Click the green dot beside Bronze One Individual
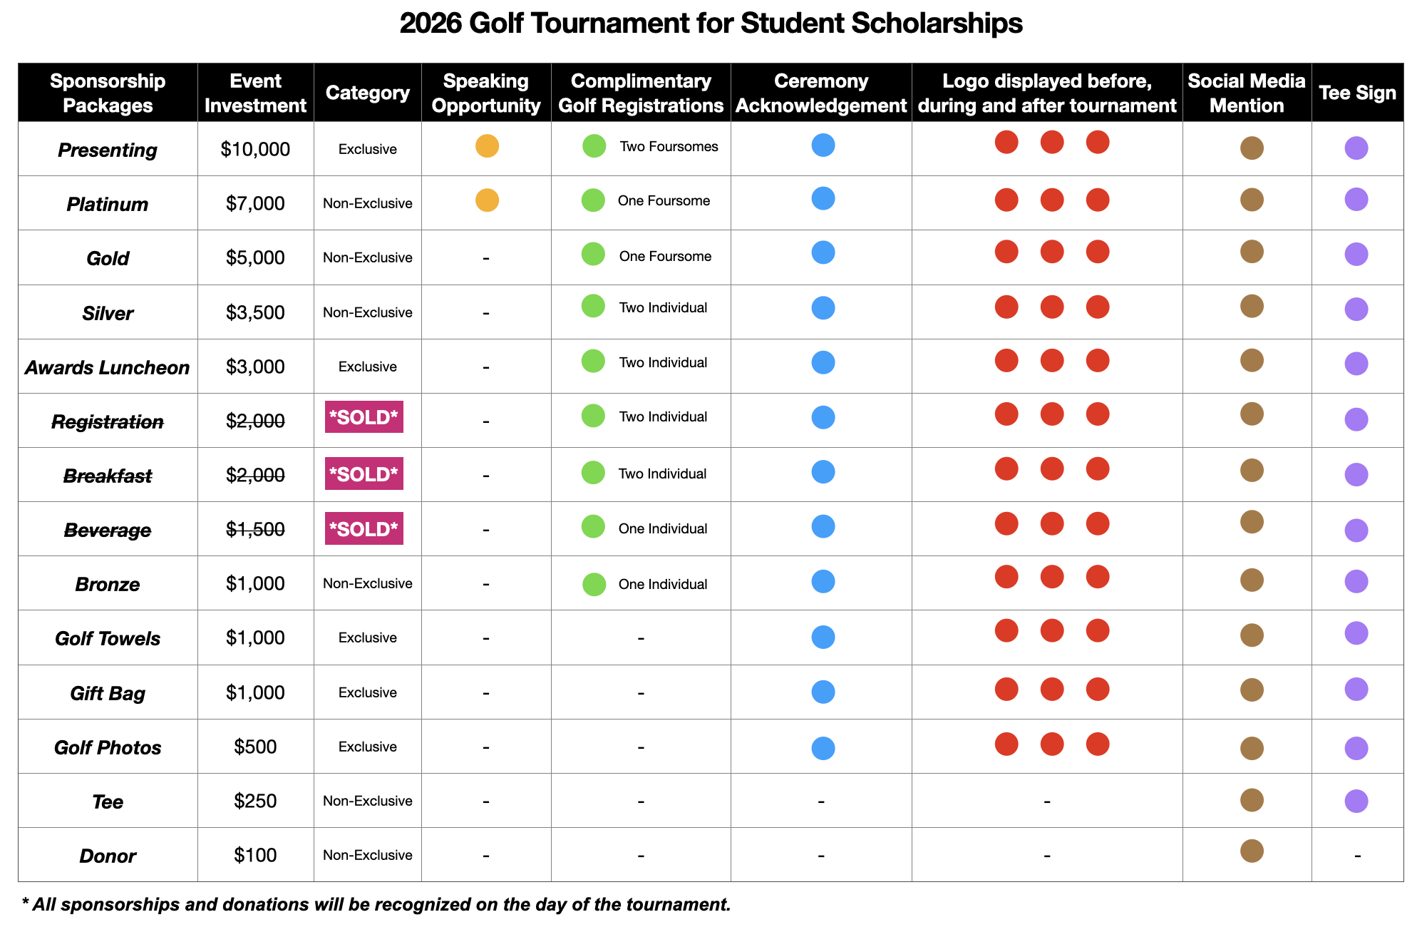Screen dimensions: 1417x927 (594, 584)
